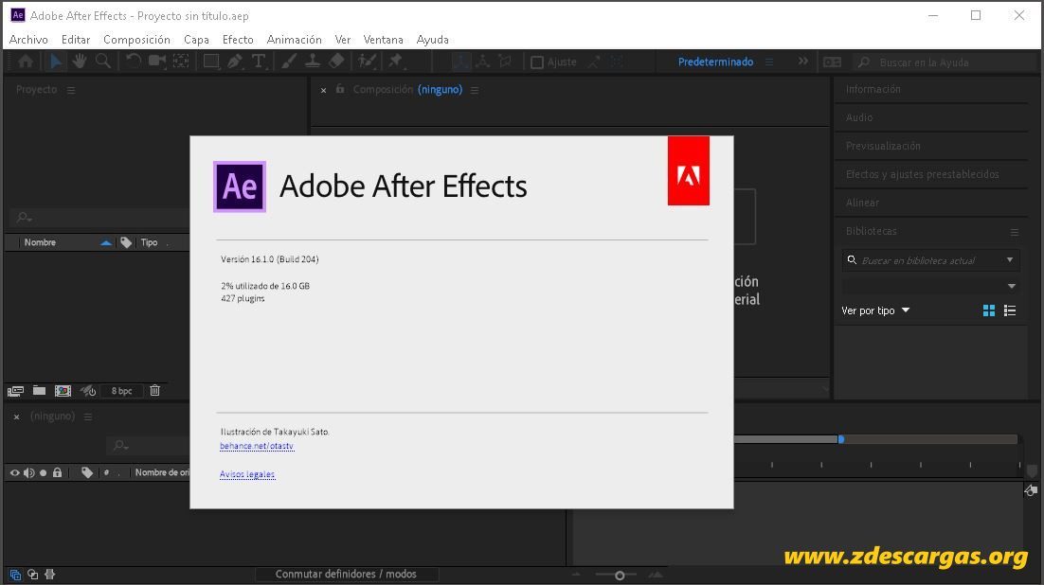This screenshot has width=1044, height=585.
Task: Open the library selector dropdown
Action: click(x=1012, y=286)
